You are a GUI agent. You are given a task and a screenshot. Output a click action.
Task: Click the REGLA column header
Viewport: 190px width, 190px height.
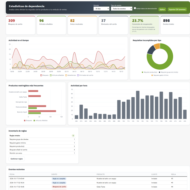pos(173,174)
